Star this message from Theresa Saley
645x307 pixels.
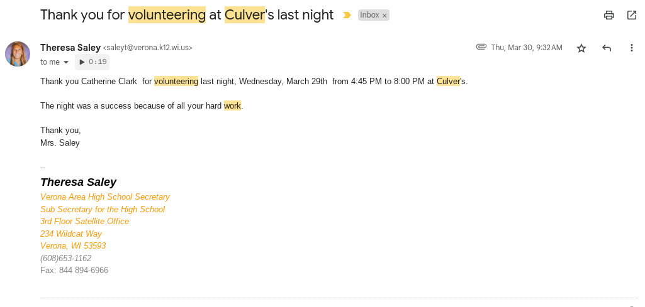581,48
